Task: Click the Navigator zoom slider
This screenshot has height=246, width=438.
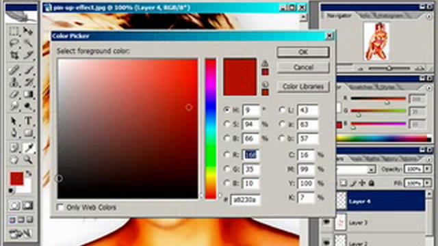Action: click(389, 68)
